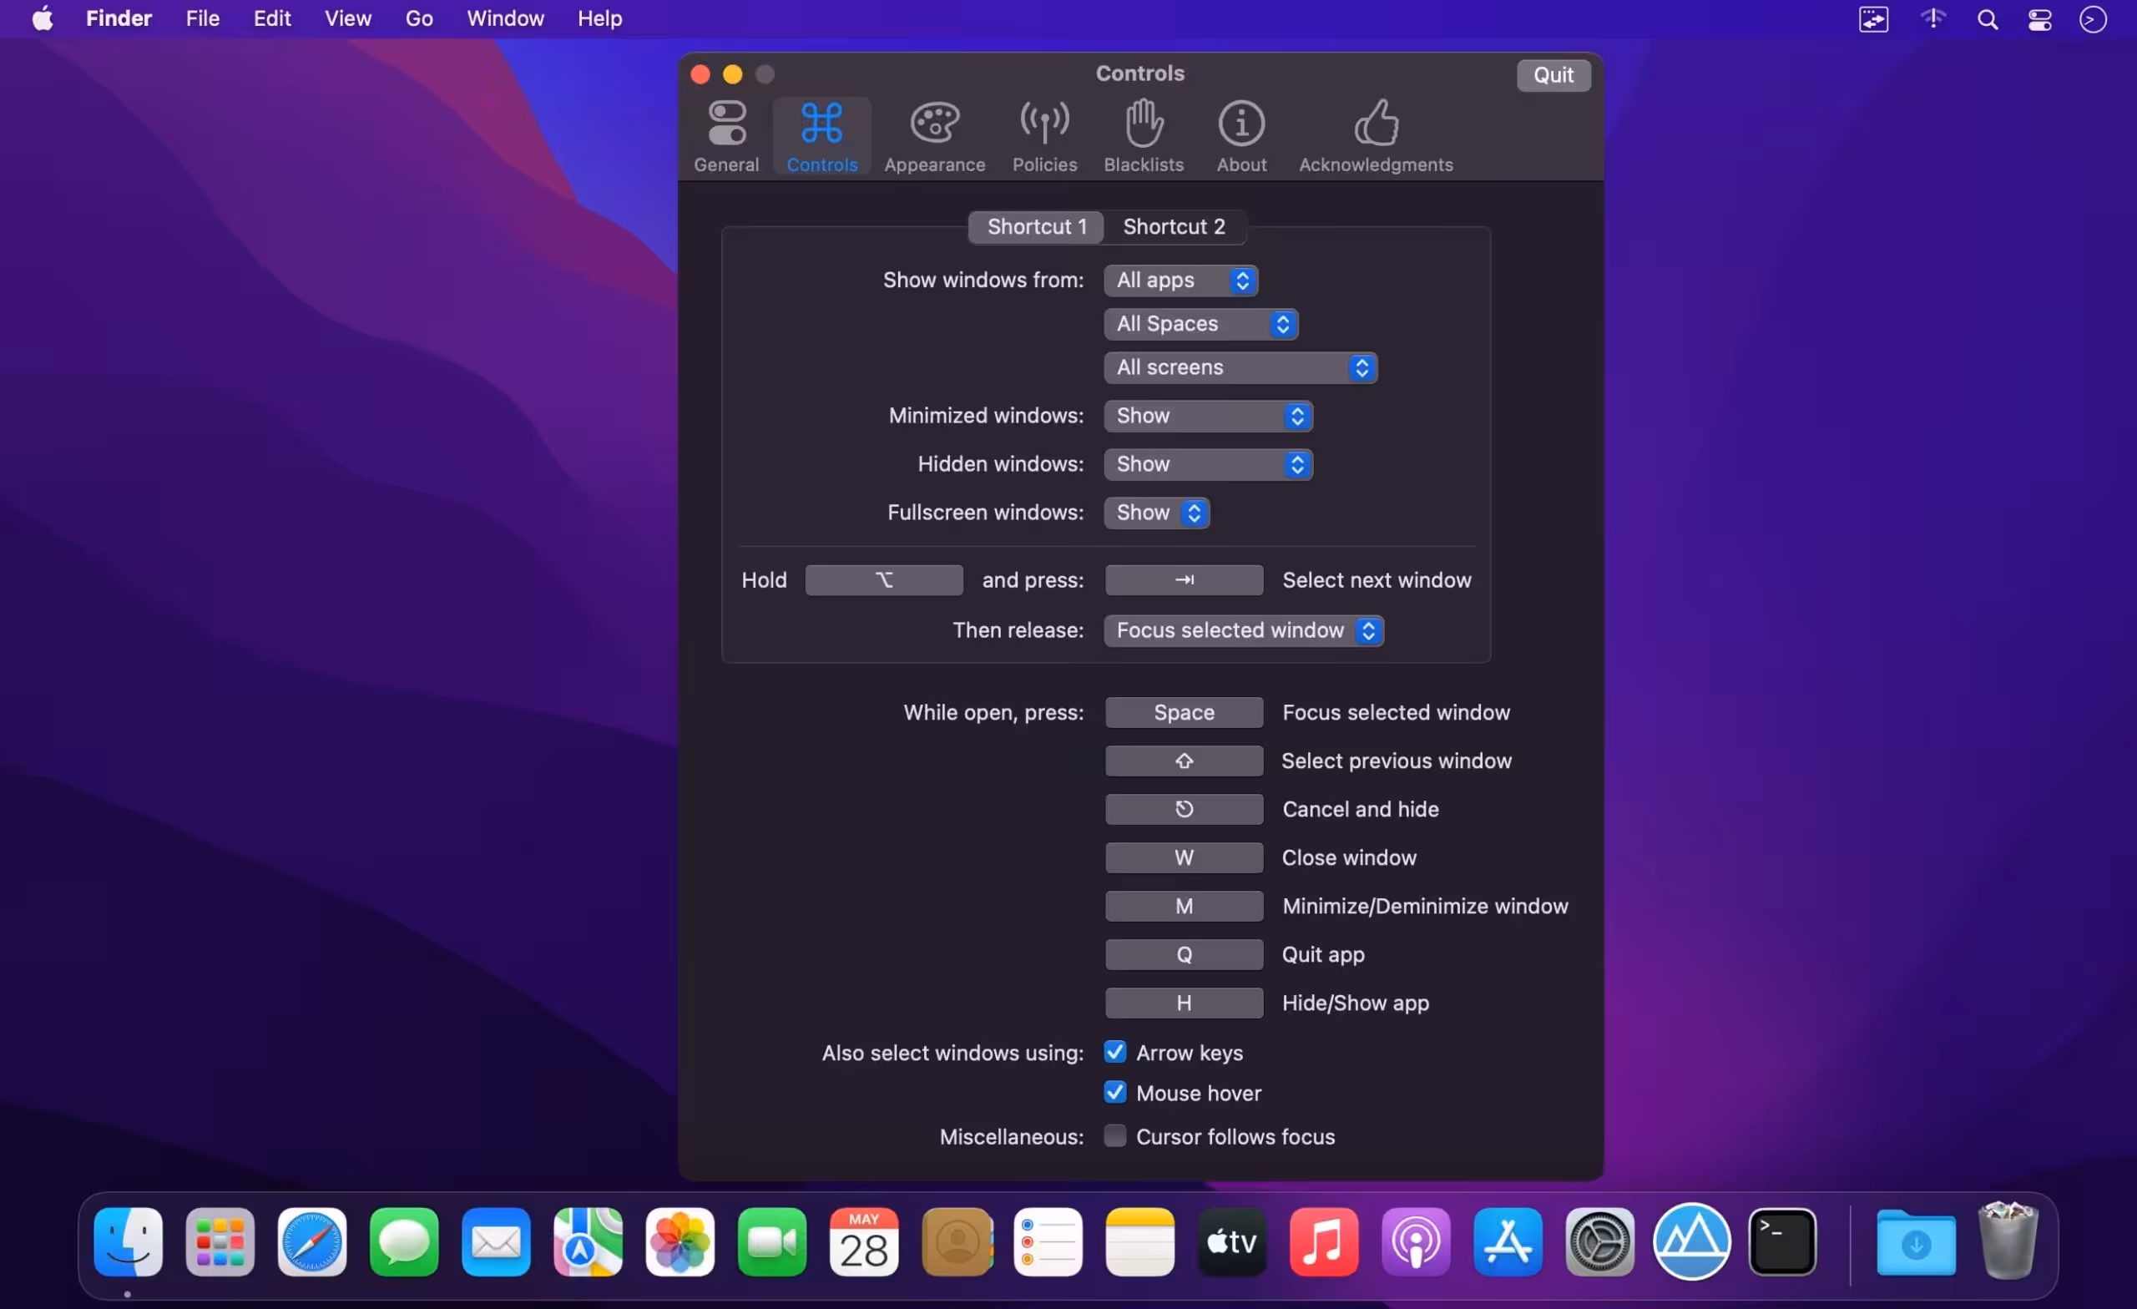The width and height of the screenshot is (2137, 1309).
Task: Open the Finder File menu
Action: pyautogui.click(x=202, y=18)
